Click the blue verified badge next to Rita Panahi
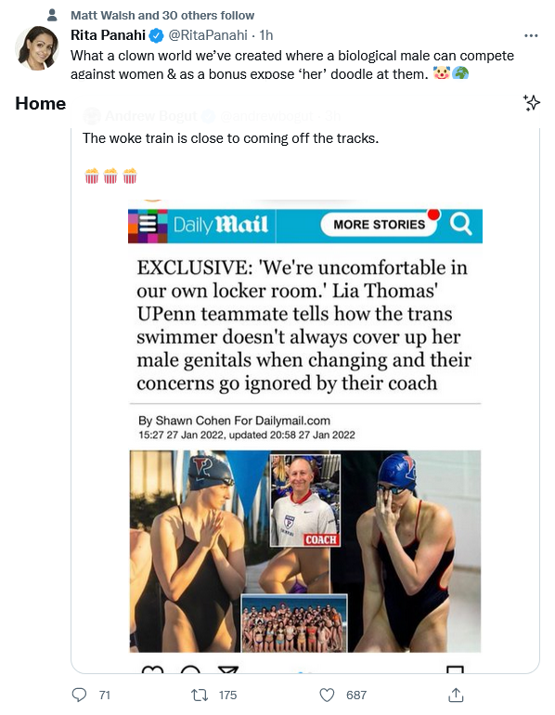 (x=156, y=35)
